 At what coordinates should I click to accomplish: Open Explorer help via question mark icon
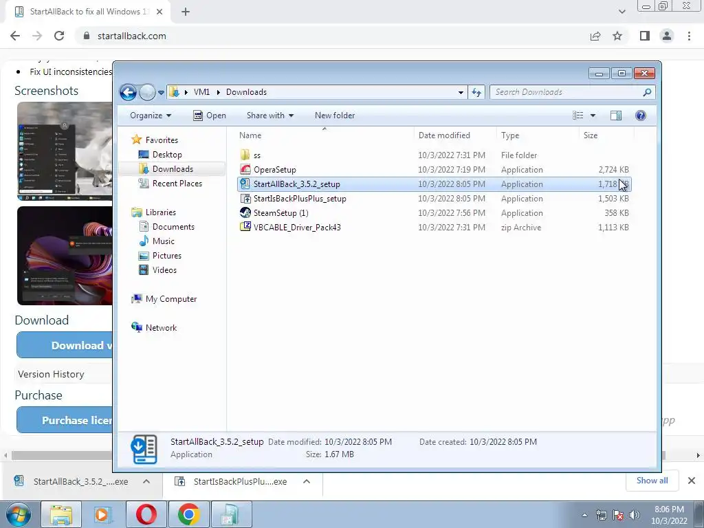point(641,115)
